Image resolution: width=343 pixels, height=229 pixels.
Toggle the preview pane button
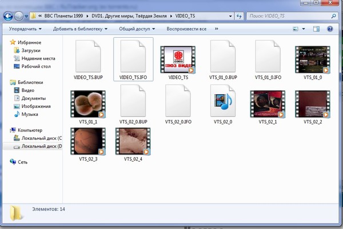point(316,29)
